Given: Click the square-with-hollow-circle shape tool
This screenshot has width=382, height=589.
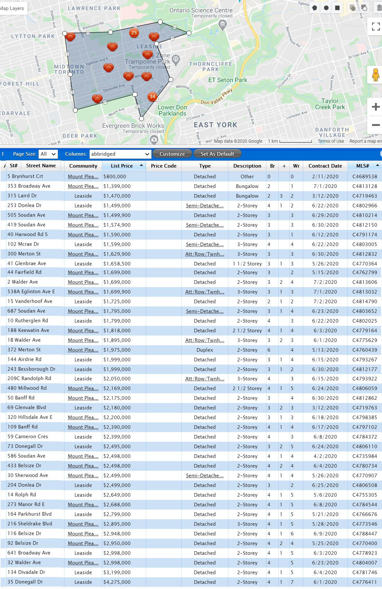Looking at the screenshot, I should 364,8.
